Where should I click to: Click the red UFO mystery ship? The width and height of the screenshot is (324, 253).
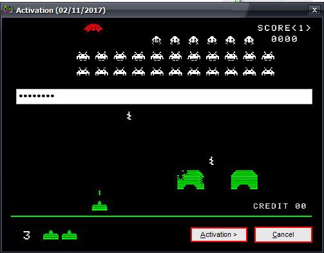pos(93,28)
